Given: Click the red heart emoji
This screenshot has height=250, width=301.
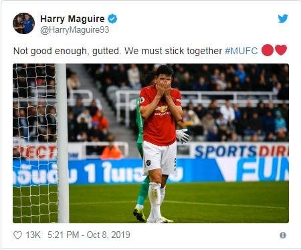Looking at the screenshot, I should pyautogui.click(x=281, y=50).
